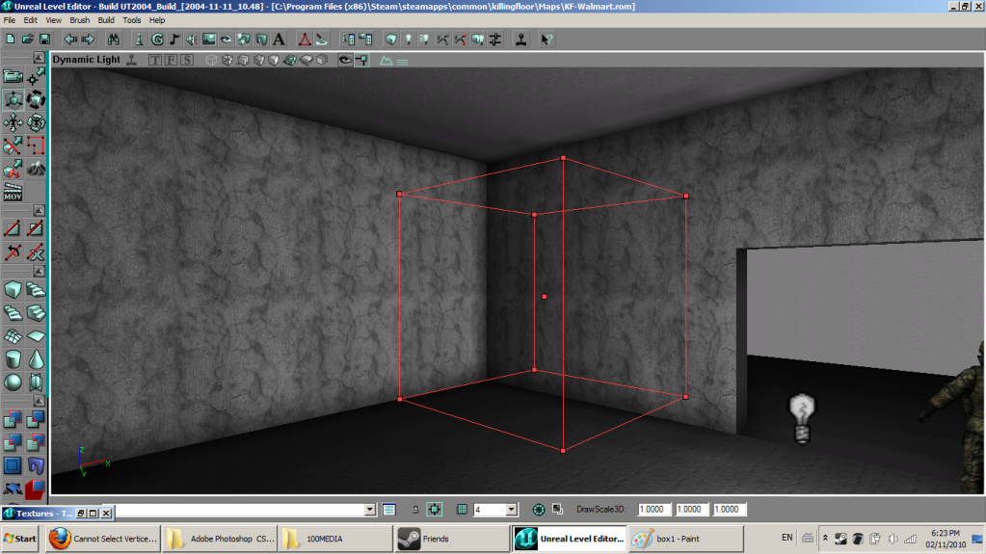Click the Save map floppy icon

(44, 40)
